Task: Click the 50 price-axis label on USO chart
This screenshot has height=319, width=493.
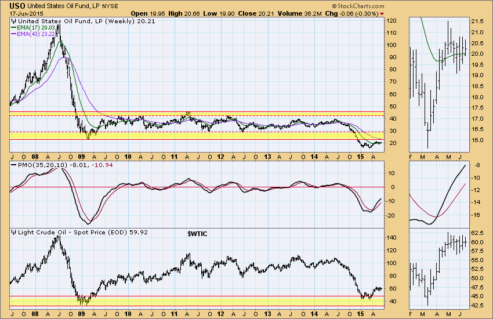Action: pos(393,106)
